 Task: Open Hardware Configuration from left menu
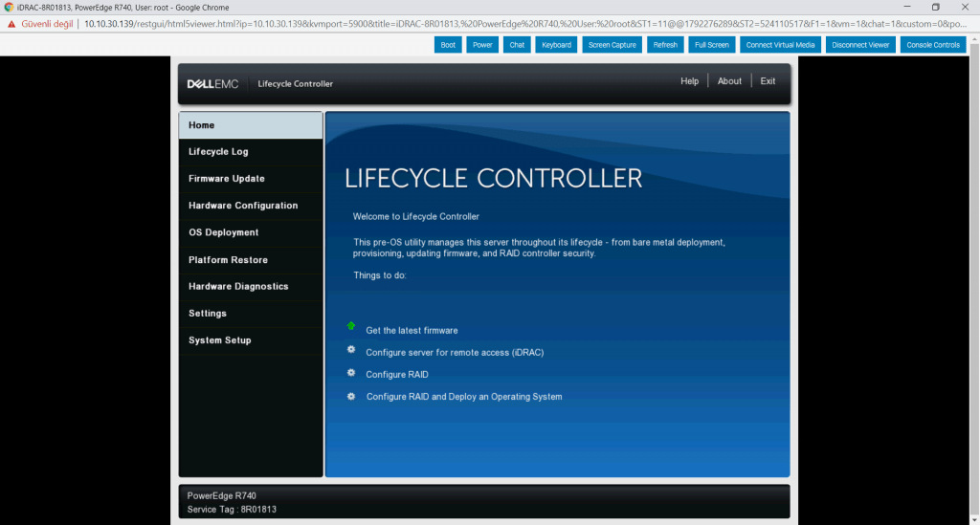[243, 206]
